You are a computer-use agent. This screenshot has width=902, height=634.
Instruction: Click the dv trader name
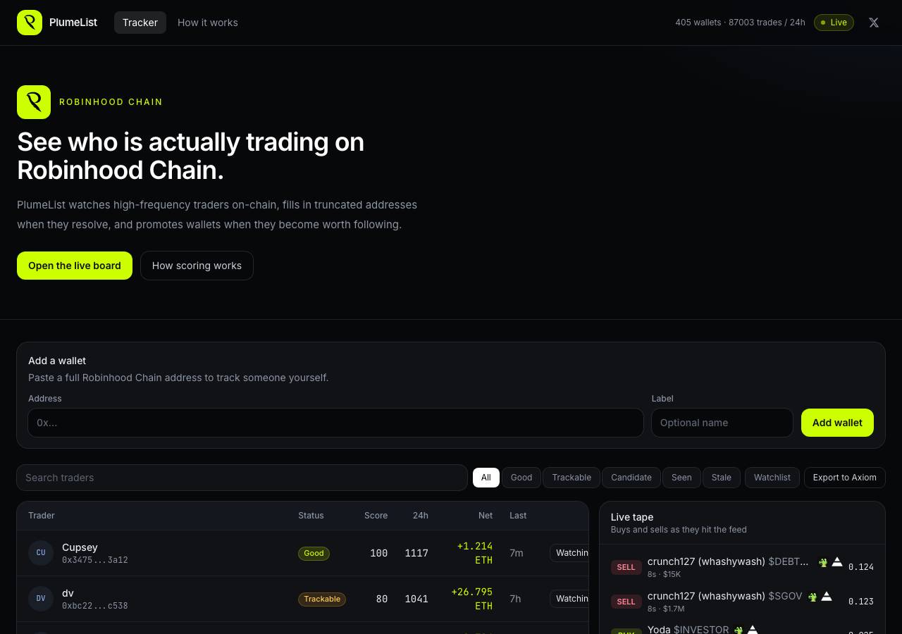pos(68,593)
